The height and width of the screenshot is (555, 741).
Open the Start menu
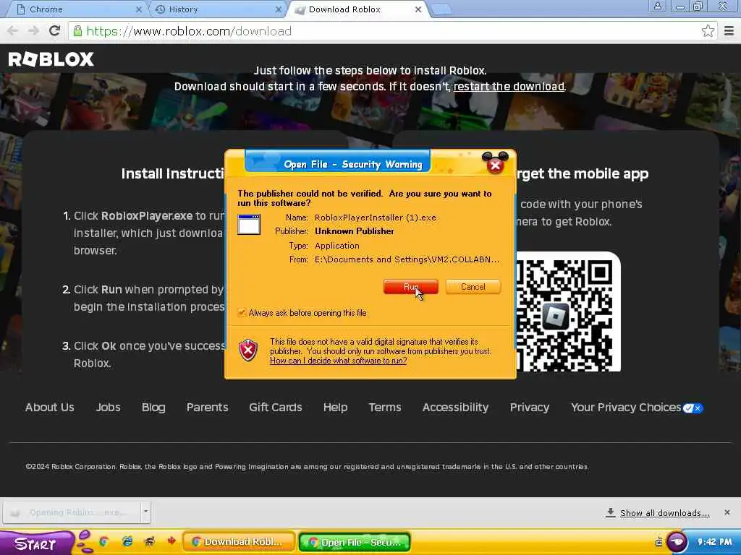coord(36,543)
